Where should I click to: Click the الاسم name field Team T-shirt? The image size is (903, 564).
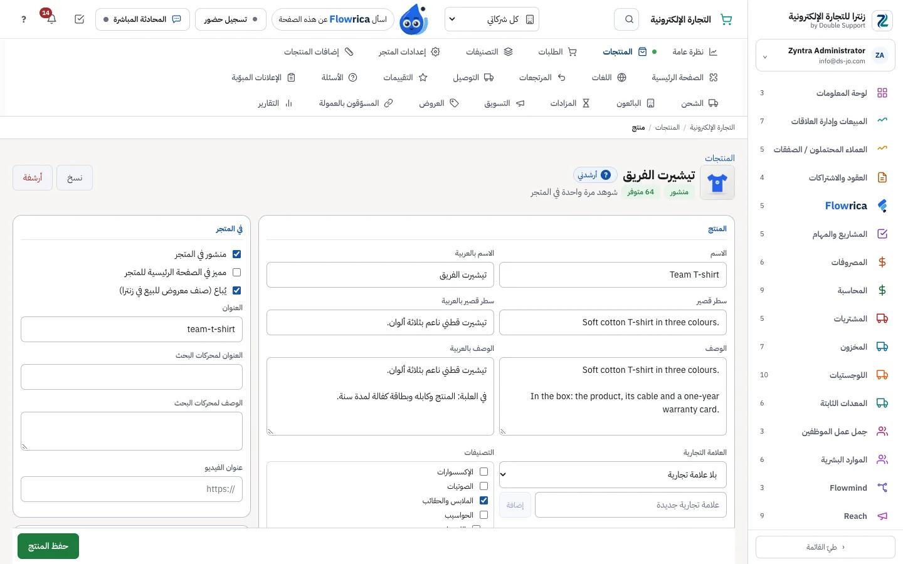613,275
